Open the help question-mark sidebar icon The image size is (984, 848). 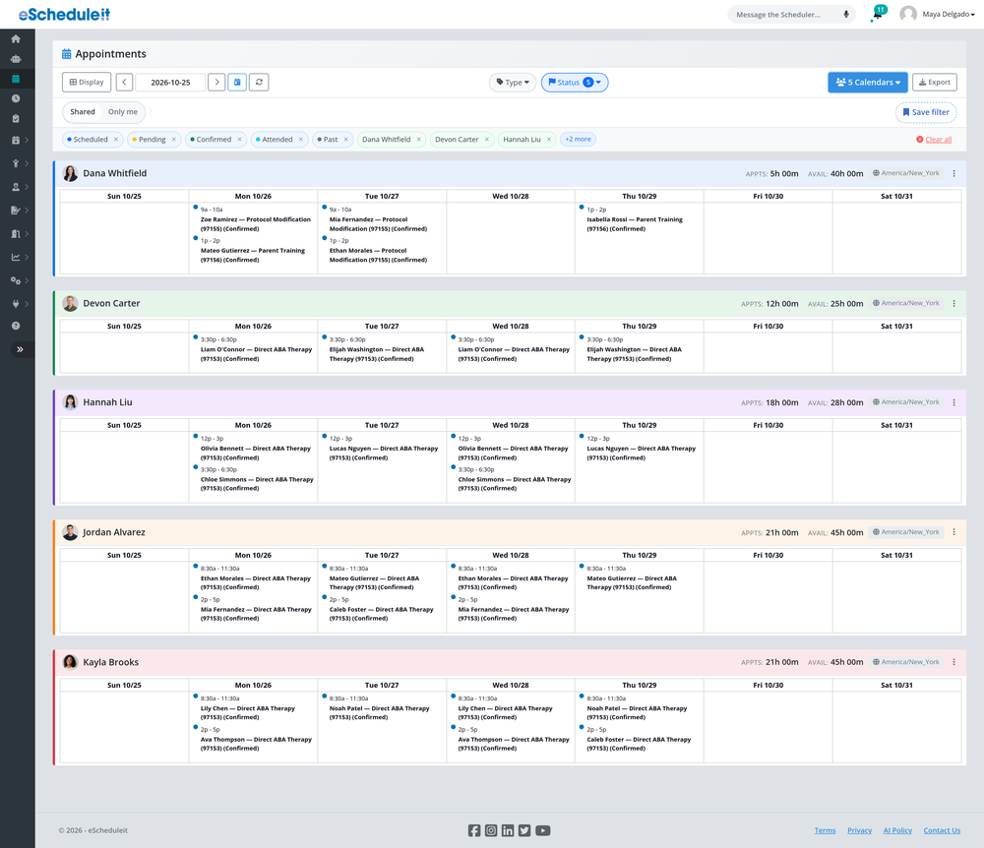click(16, 326)
